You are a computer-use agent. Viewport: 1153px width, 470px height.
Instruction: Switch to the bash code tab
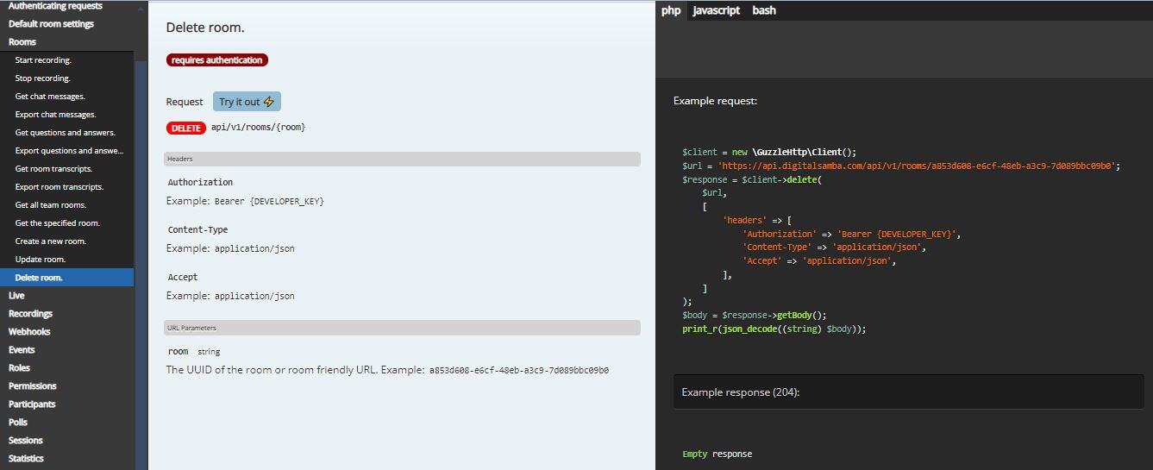(764, 10)
